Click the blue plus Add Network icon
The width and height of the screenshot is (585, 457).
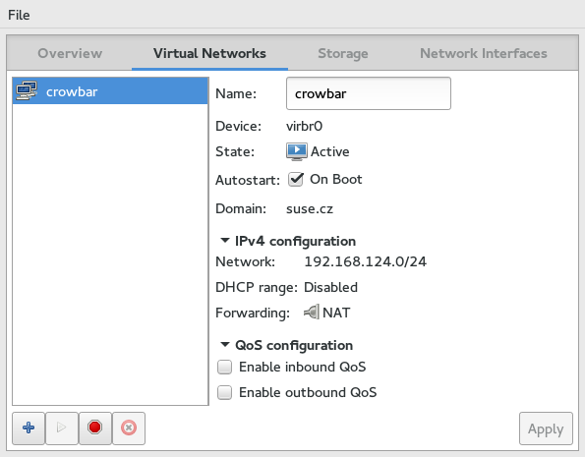click(29, 428)
